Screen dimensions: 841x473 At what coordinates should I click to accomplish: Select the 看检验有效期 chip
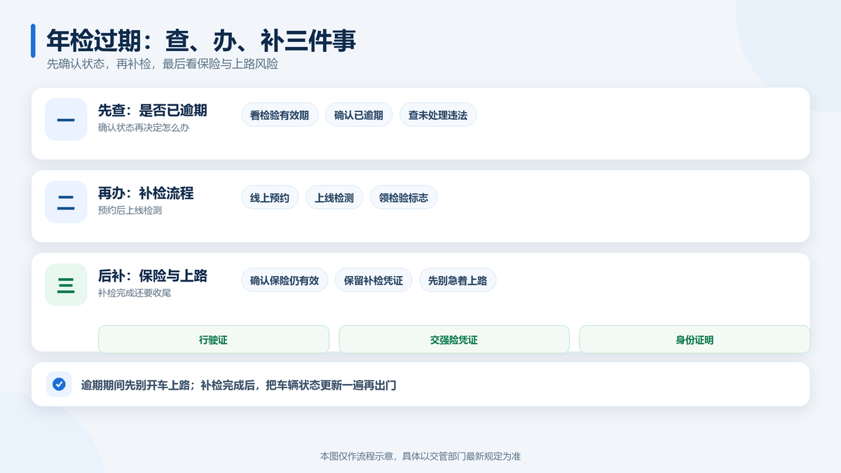point(280,115)
